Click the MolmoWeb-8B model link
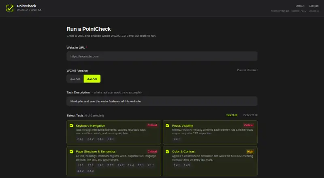The height and width of the screenshot is (178, 324). click(x=280, y=11)
